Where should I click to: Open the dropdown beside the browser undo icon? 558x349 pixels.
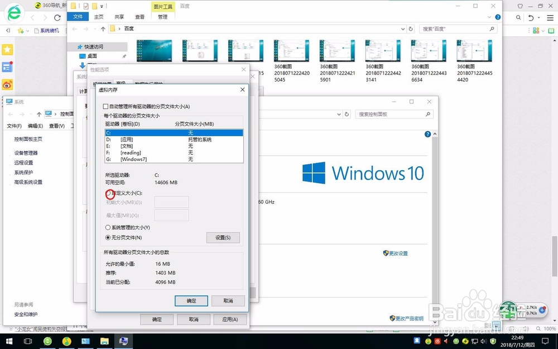(539, 17)
